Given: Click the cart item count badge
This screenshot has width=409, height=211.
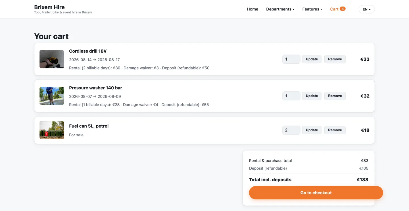Looking at the screenshot, I should click(343, 9).
